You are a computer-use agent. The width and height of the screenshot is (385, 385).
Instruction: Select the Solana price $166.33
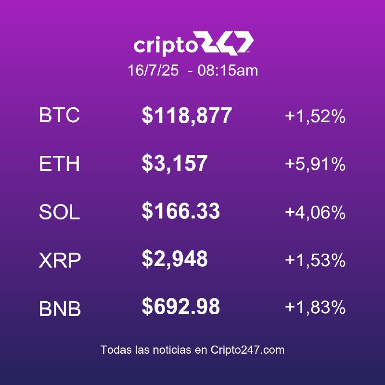[181, 211]
